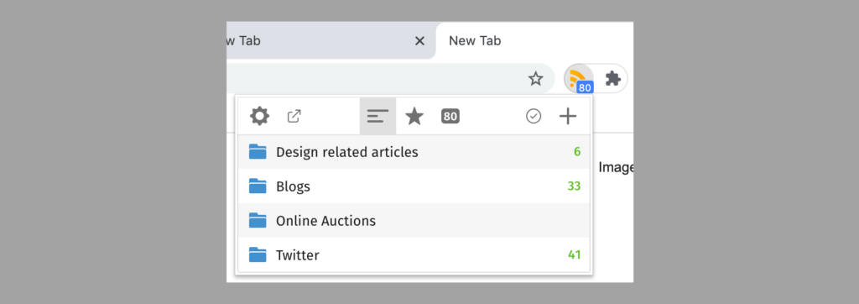
Task: Click the Twitter unread count 41
Action: tap(574, 255)
